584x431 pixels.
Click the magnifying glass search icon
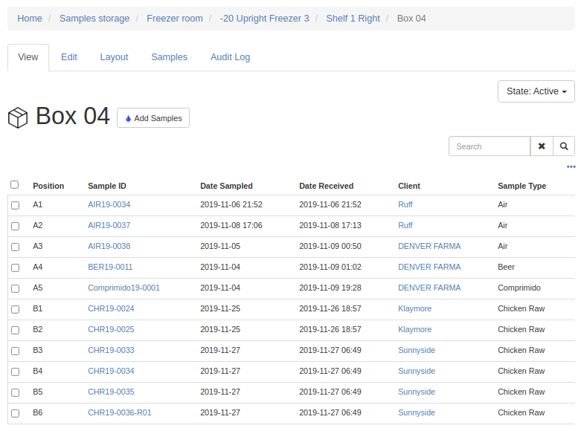(564, 146)
